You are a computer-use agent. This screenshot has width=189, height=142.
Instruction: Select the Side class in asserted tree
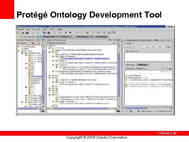coord(26,49)
